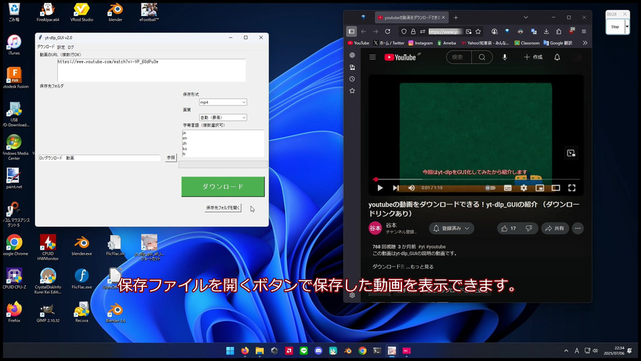Open the ホーム / Twitter bookmark
641x361 pixels.
(389, 43)
